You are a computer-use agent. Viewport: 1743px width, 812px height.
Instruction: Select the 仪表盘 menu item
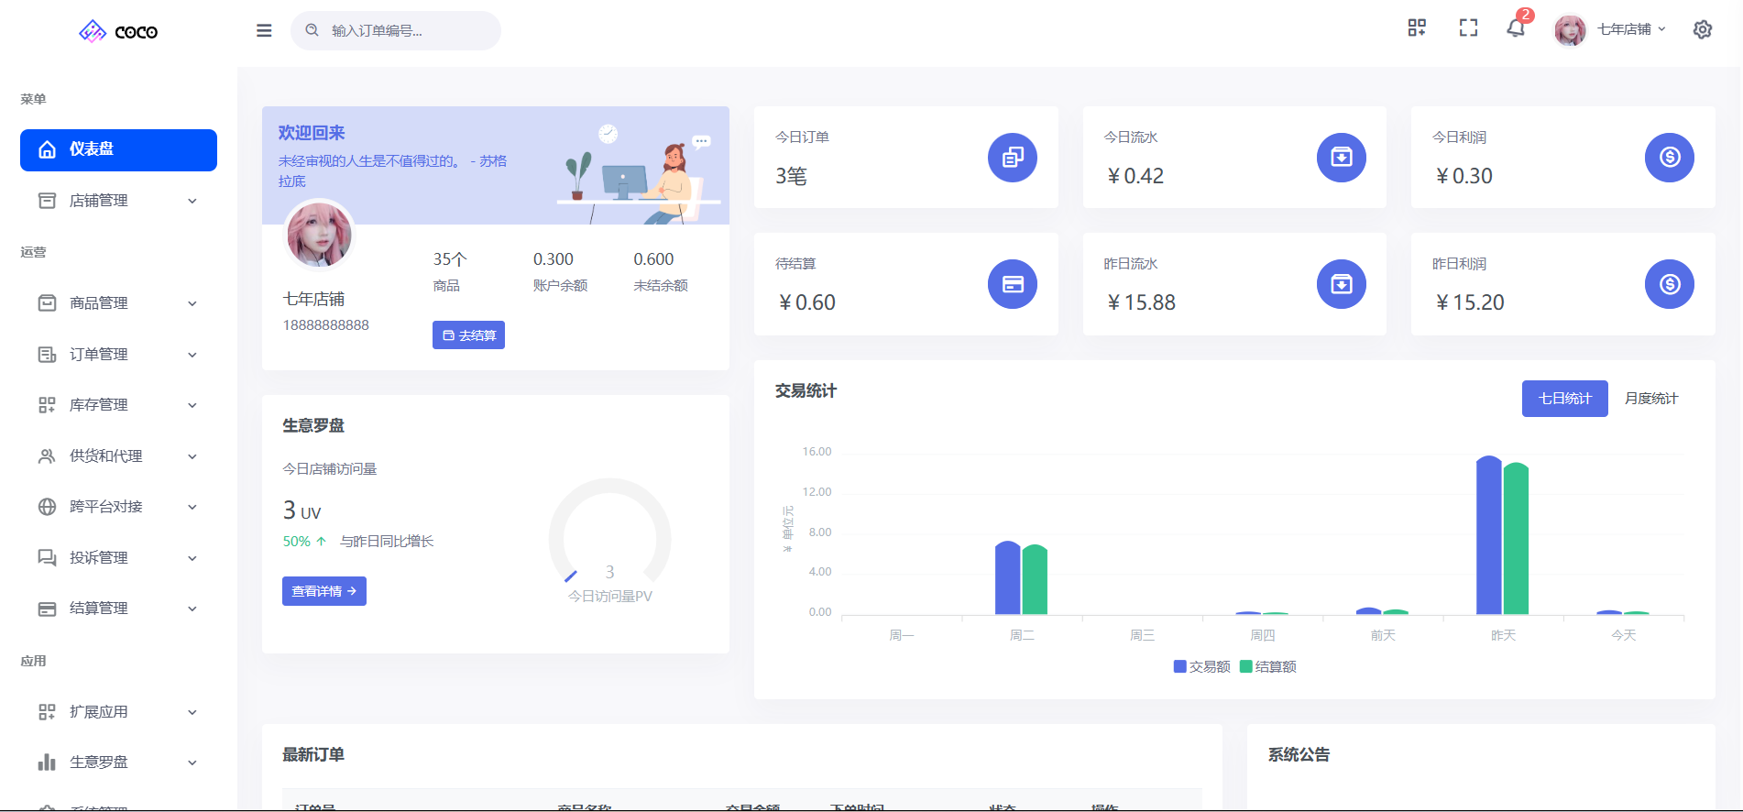pos(118,149)
